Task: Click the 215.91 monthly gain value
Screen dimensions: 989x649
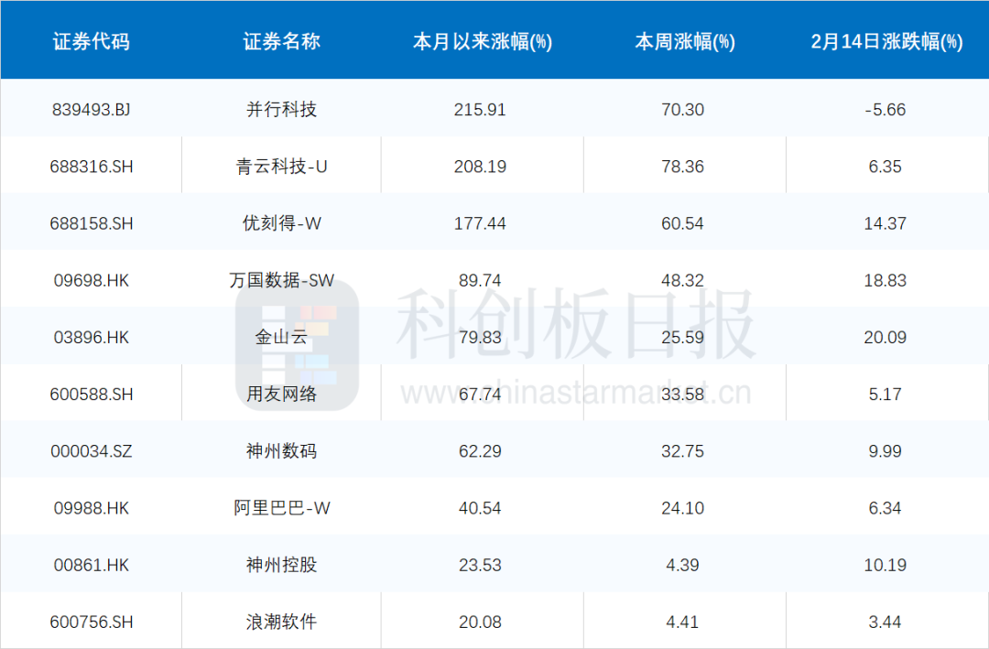Action: point(480,110)
